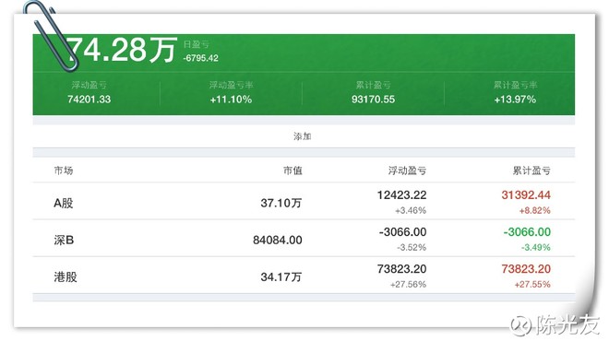This screenshot has width=609, height=341.
Task: Click 深B floating percent -3.52%
Action: 412,248
